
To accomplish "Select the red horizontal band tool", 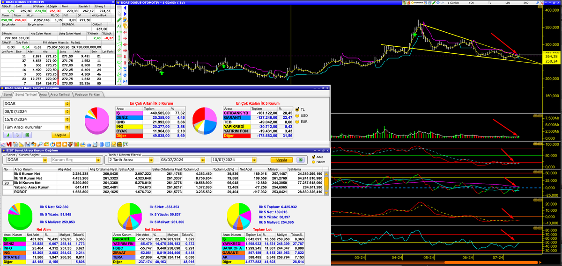I will click(x=119, y=56).
